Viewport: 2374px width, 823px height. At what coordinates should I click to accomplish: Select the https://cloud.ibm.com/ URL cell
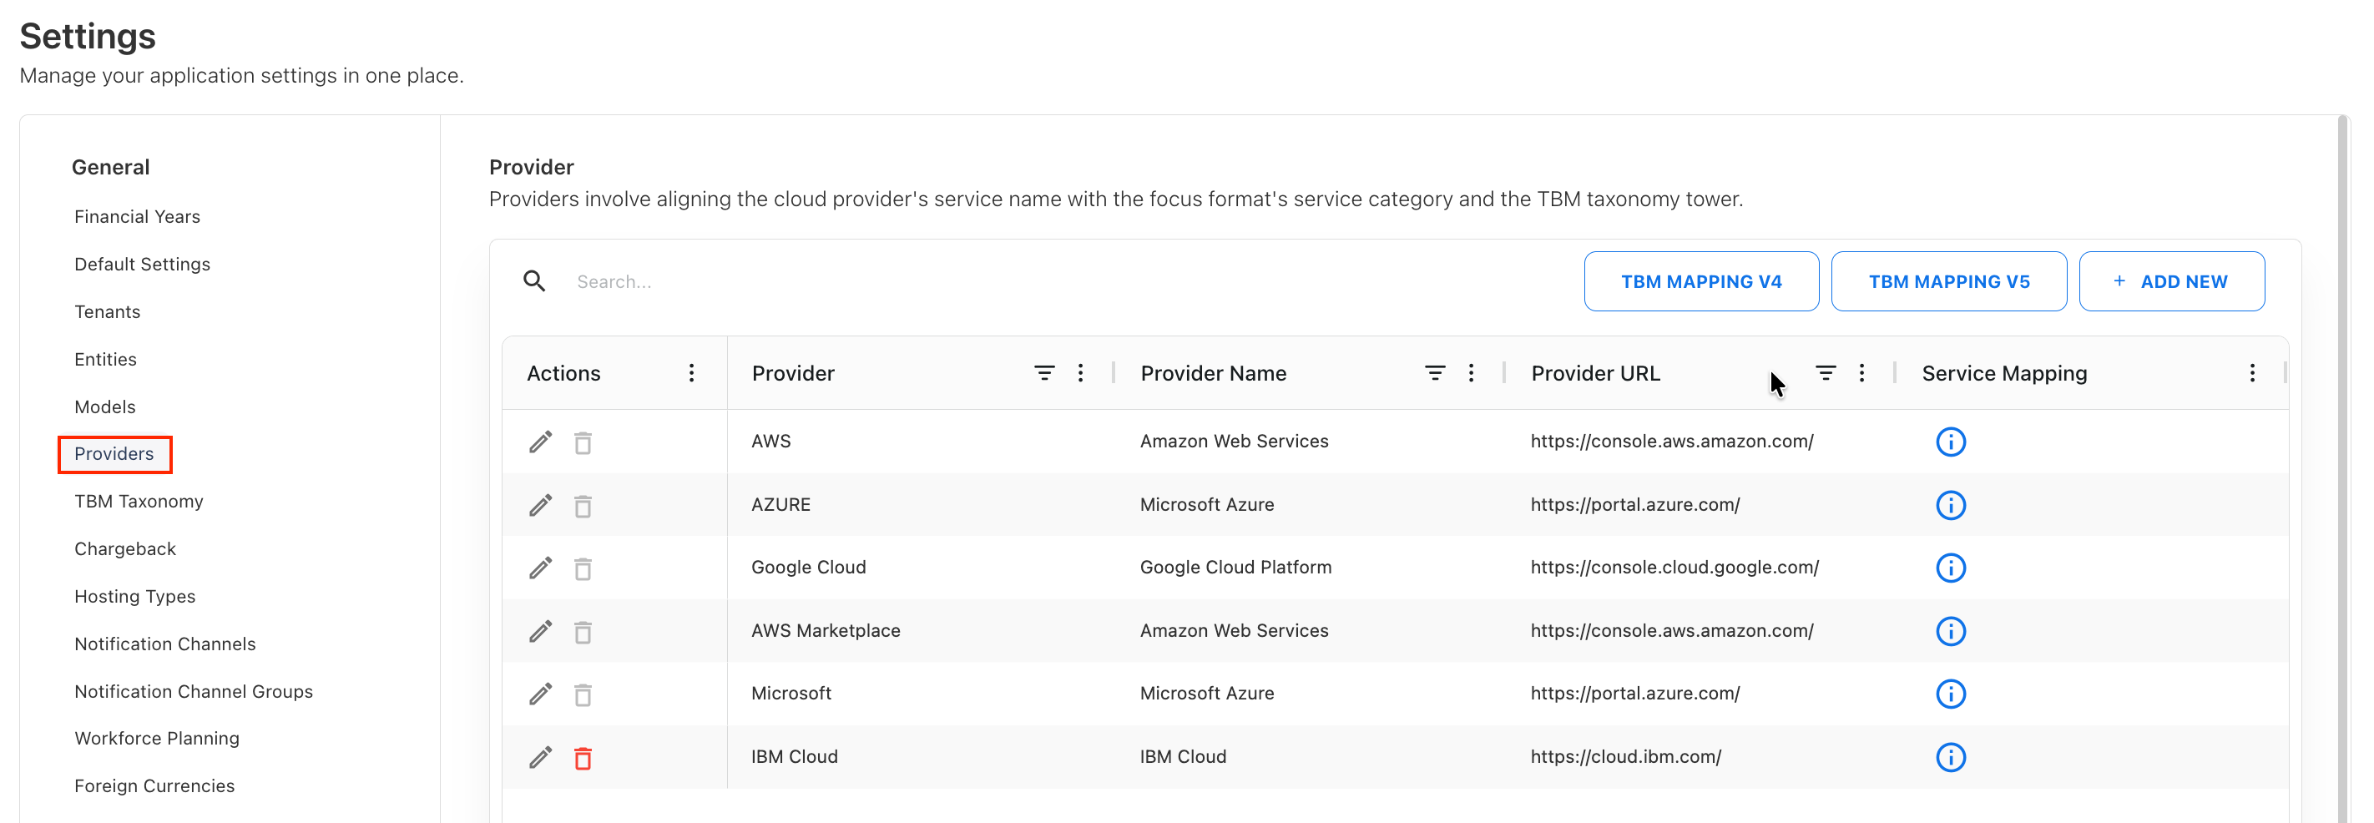[1626, 758]
